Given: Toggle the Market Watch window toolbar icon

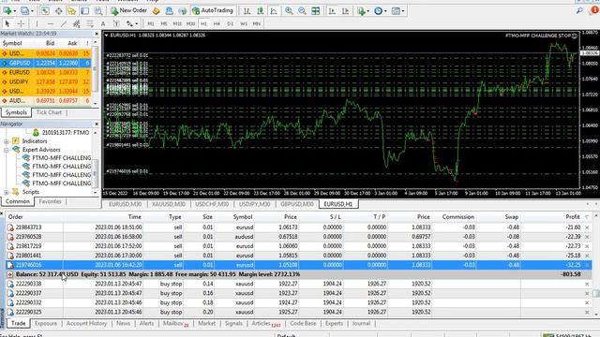Looking at the screenshot, I should (x=45, y=10).
